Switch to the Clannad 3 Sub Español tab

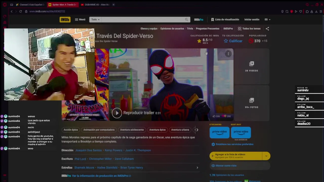click(30, 5)
